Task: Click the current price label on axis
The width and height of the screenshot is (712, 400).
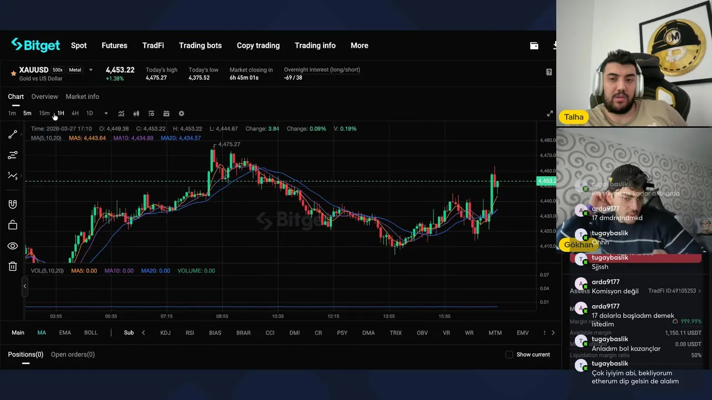Action: 546,181
